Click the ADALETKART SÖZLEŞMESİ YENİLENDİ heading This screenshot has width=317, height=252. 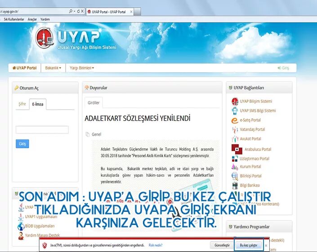tap(138, 118)
